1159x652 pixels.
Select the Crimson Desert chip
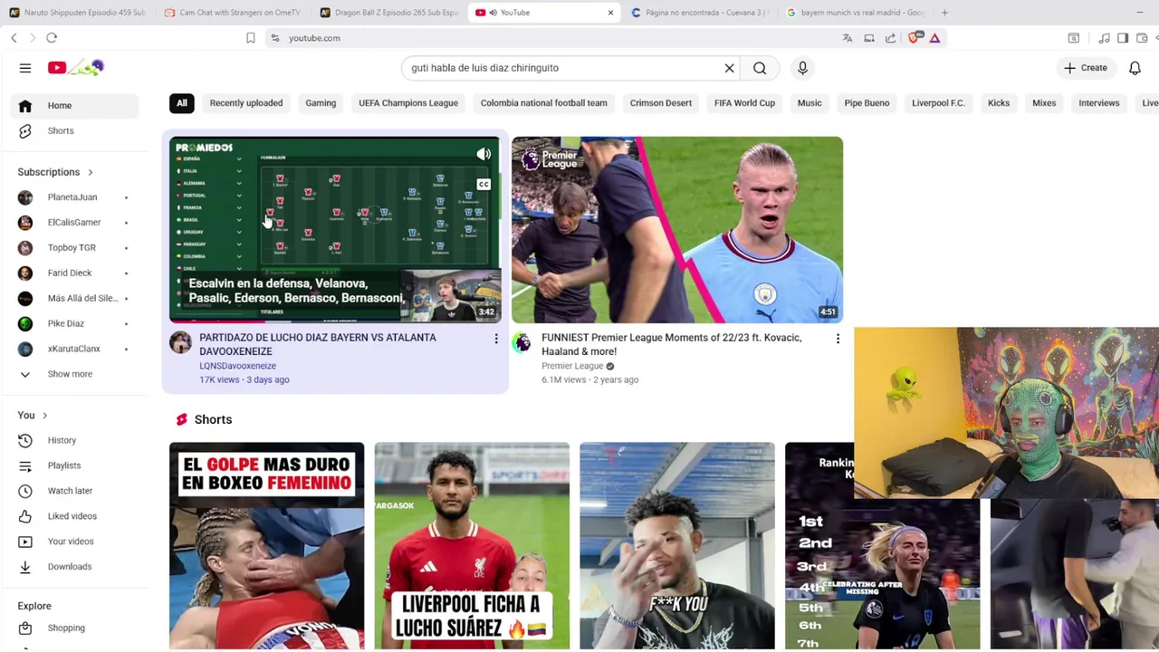click(661, 103)
